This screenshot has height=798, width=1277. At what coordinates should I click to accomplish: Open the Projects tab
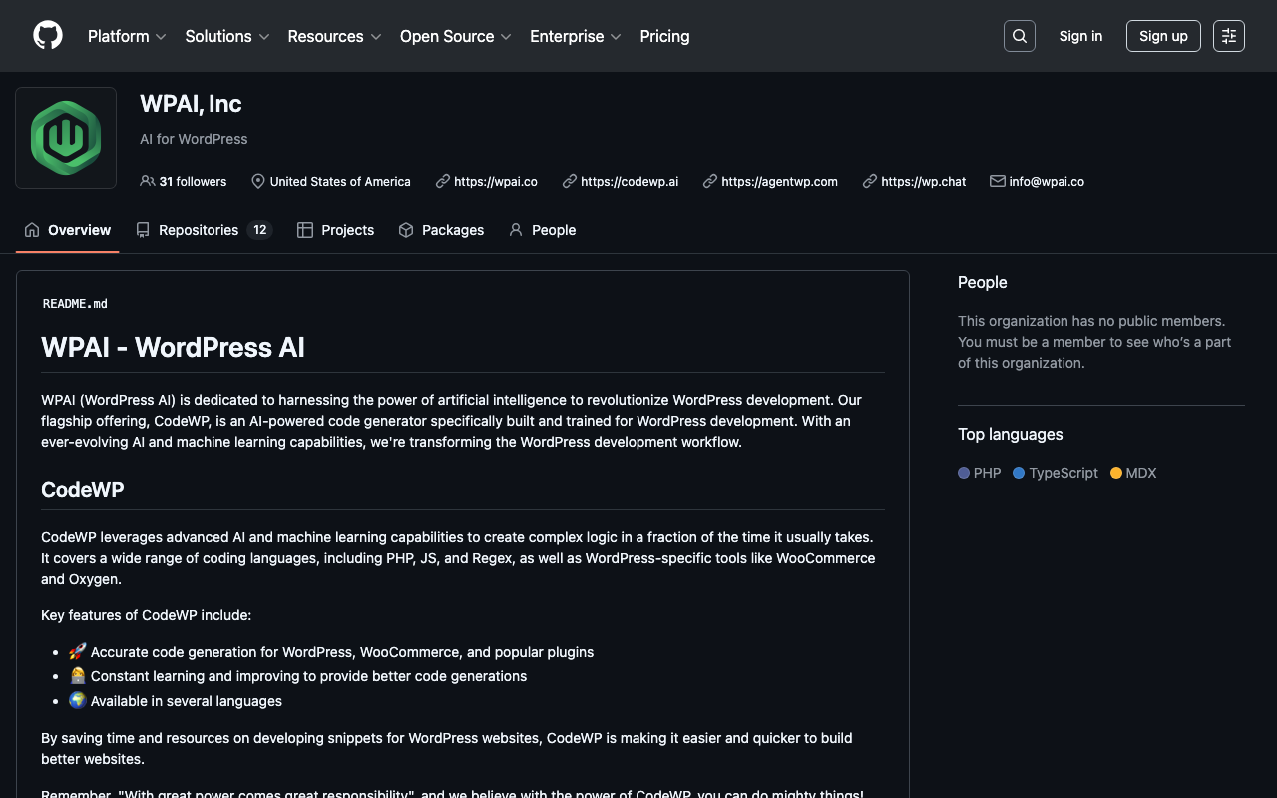point(336,230)
